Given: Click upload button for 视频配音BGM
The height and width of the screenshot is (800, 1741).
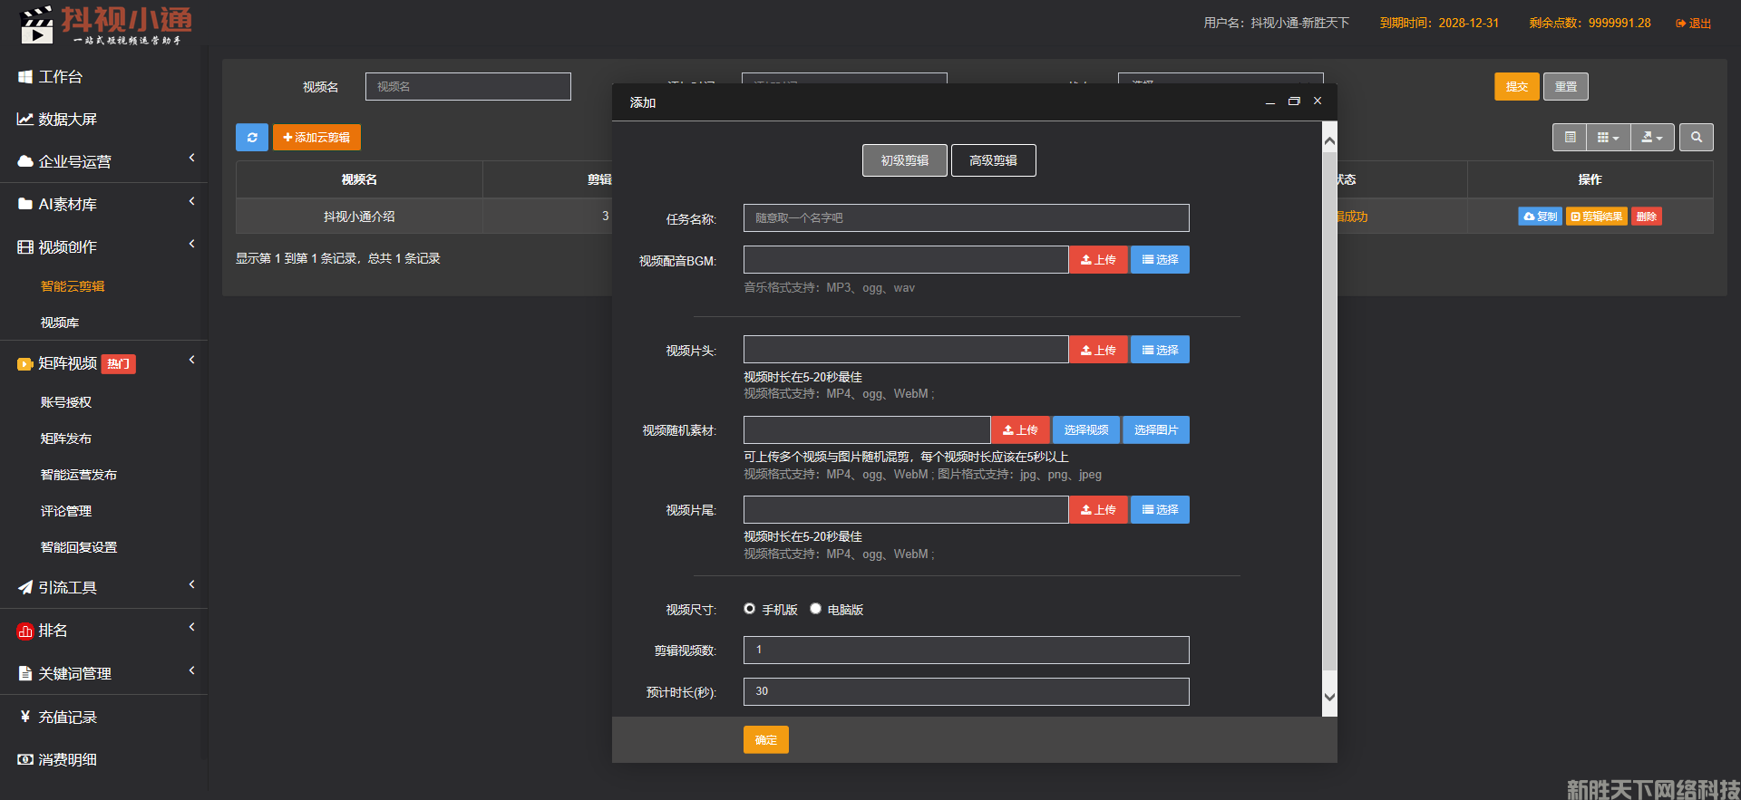Looking at the screenshot, I should [x=1098, y=260].
